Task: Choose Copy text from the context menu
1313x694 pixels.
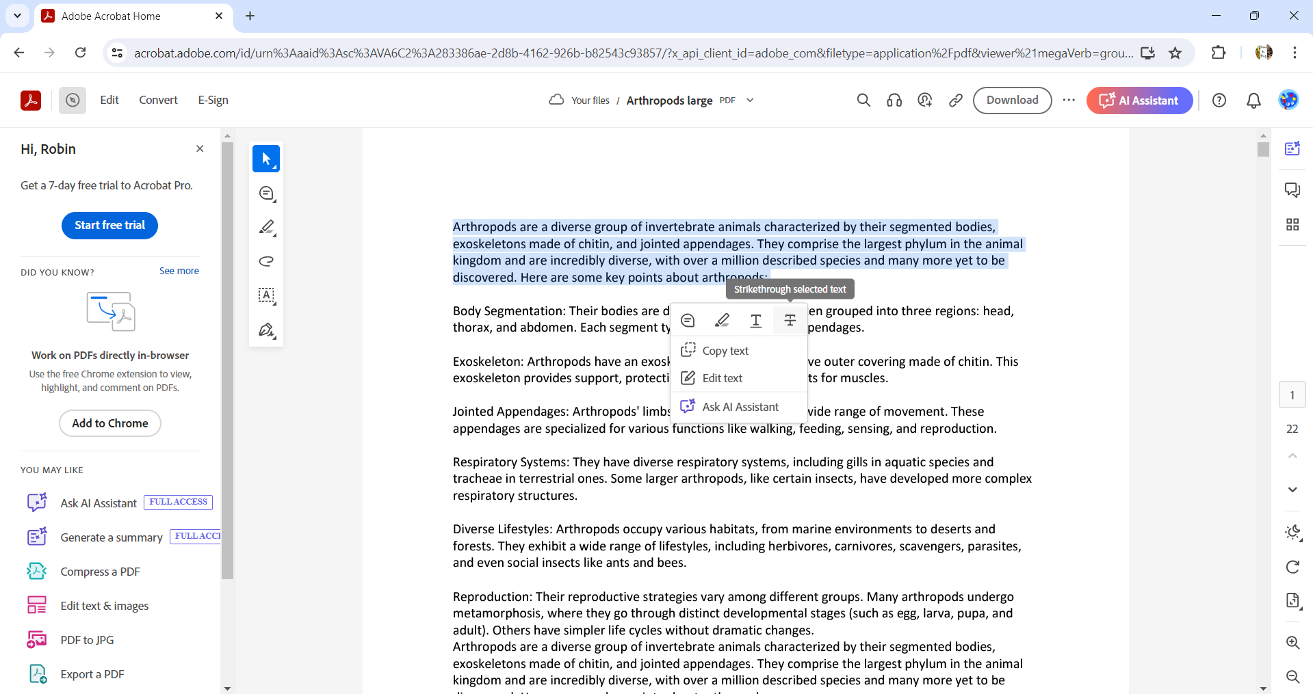Action: coord(725,350)
